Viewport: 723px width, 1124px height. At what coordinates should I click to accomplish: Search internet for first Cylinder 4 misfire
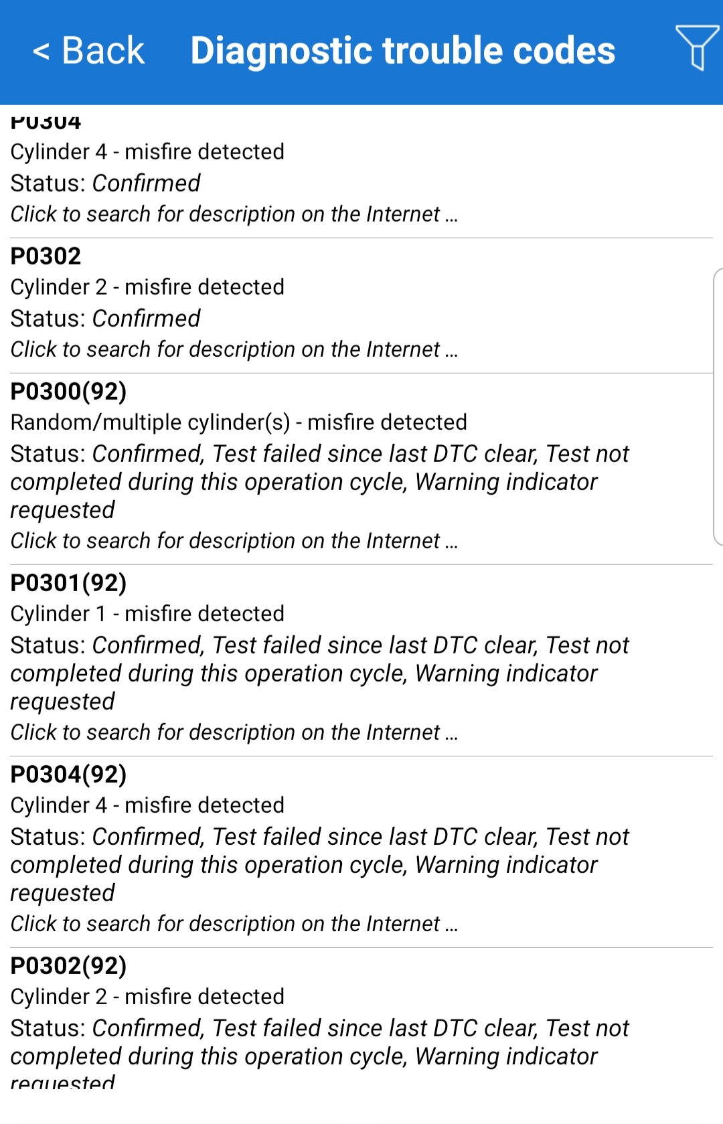coord(234,214)
